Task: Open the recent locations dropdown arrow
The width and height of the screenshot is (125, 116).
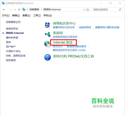Action: click(x=15, y=10)
